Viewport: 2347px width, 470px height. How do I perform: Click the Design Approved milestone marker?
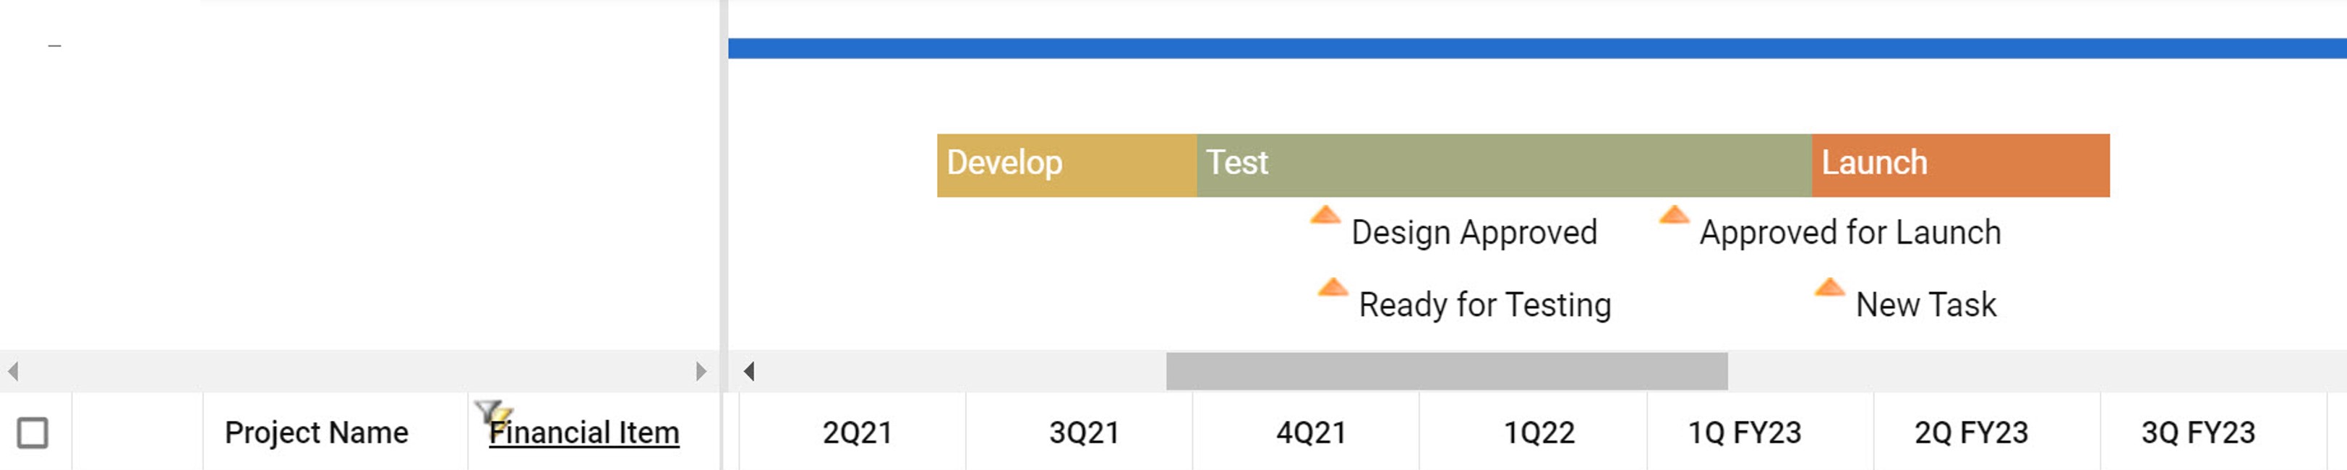pyautogui.click(x=1325, y=216)
